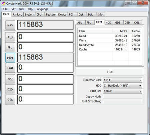
Task: Select the OGL results tab
Action: click(x=137, y=23)
